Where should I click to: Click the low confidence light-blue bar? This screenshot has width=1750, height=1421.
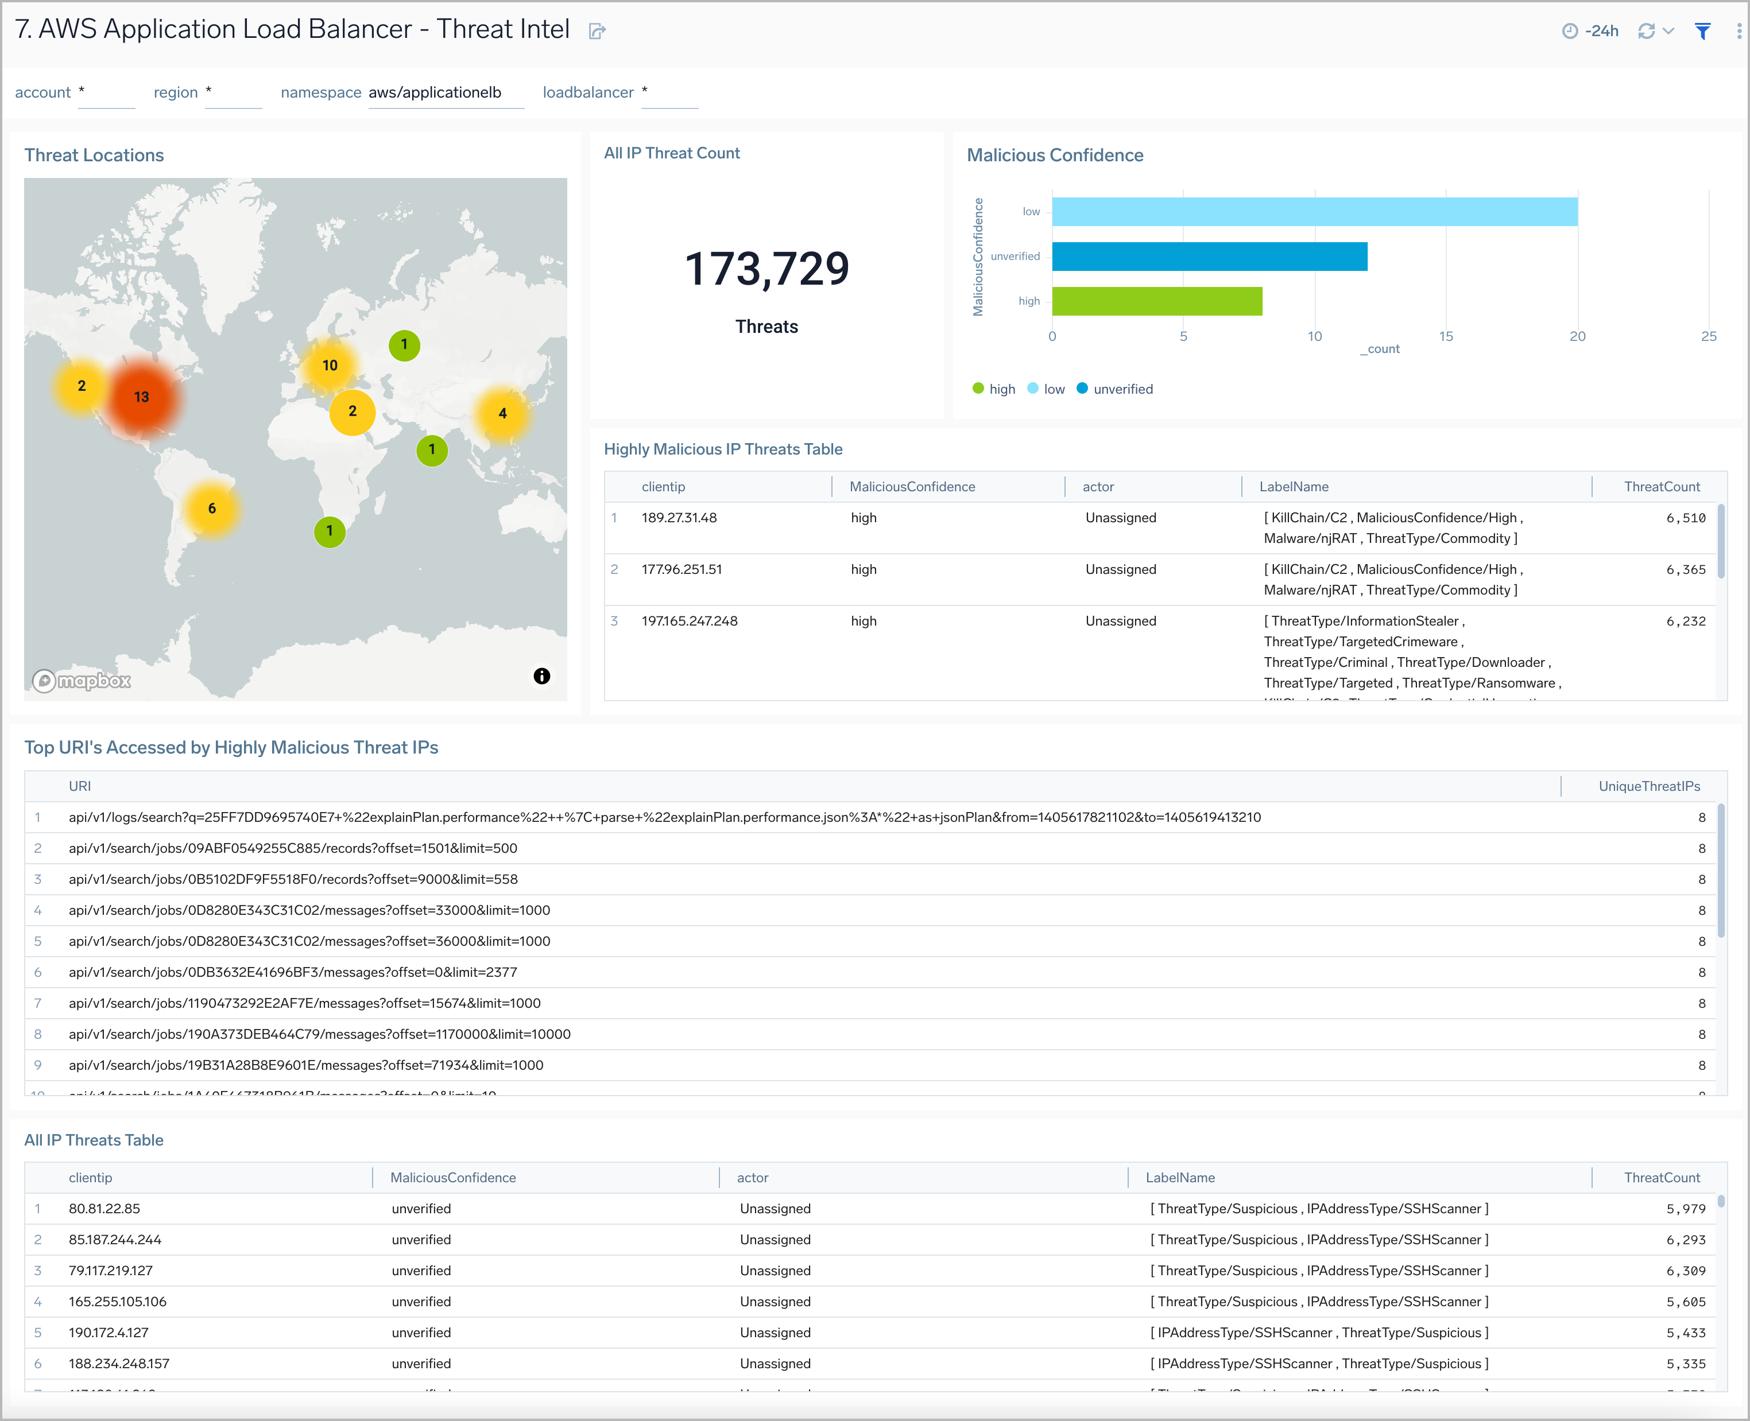click(x=1314, y=212)
